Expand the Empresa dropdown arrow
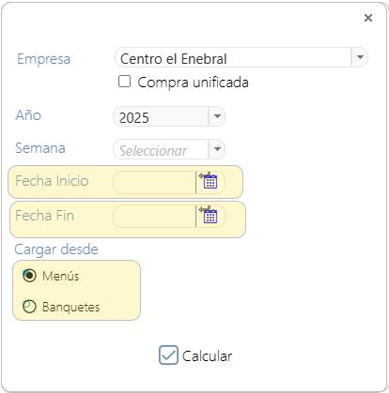This screenshot has height=393, width=389. pos(360,57)
